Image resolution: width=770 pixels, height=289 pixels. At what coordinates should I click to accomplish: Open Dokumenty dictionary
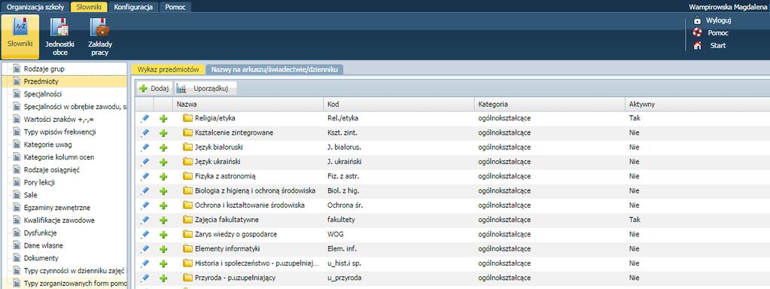(x=41, y=258)
